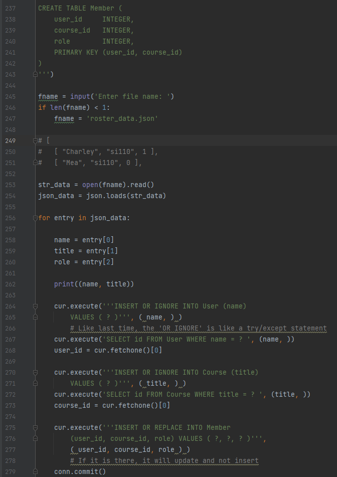Click gutter line number 268
Screen dimensions: 337x477
tap(11, 350)
